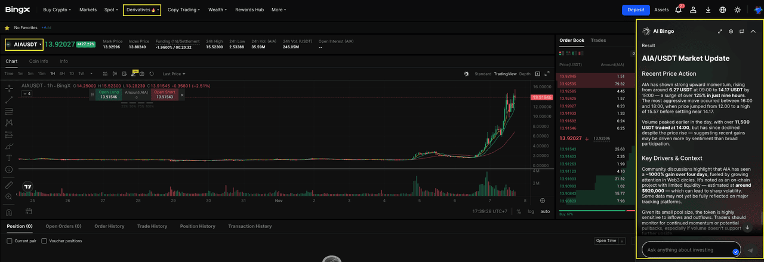
Task: Open the notifications bell
Action: point(679,10)
